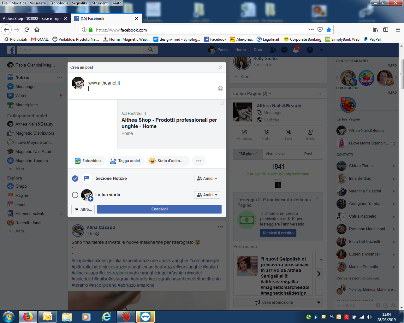Open the Pocket save icon in the address bar

(320, 30)
